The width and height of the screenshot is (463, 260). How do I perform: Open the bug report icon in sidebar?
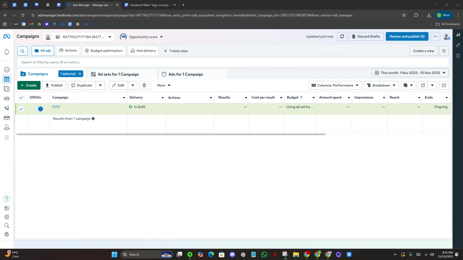pyautogui.click(x=7, y=234)
